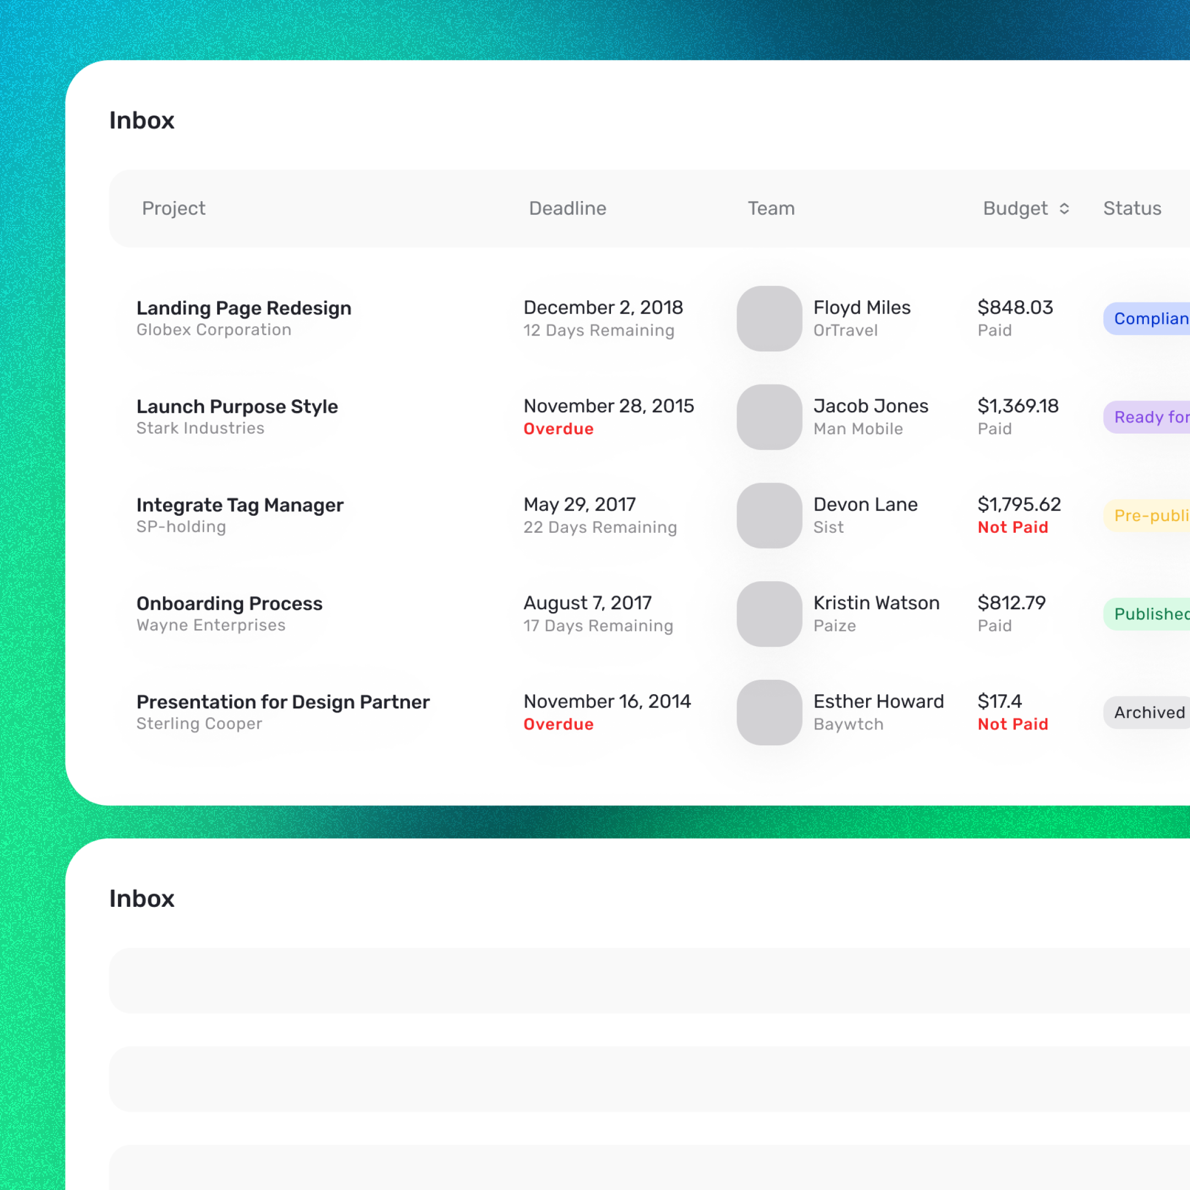Image resolution: width=1190 pixels, height=1190 pixels.
Task: Click Floyd Miles avatar placeholder
Action: (x=769, y=318)
